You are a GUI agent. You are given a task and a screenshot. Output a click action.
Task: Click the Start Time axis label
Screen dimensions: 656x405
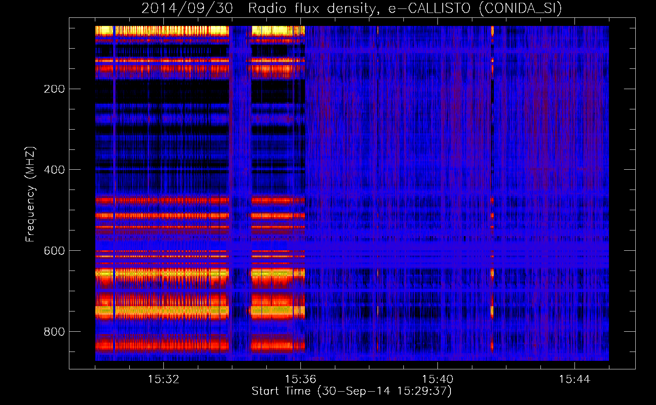[x=352, y=391]
